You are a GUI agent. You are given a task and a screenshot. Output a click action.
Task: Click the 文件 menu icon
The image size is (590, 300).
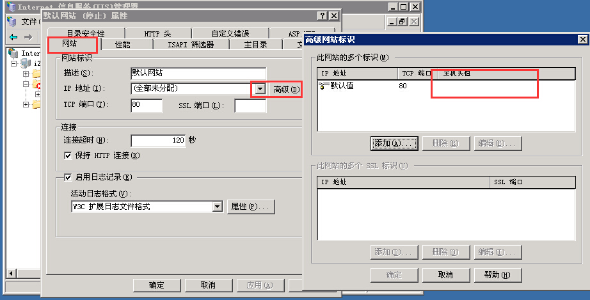(12, 22)
